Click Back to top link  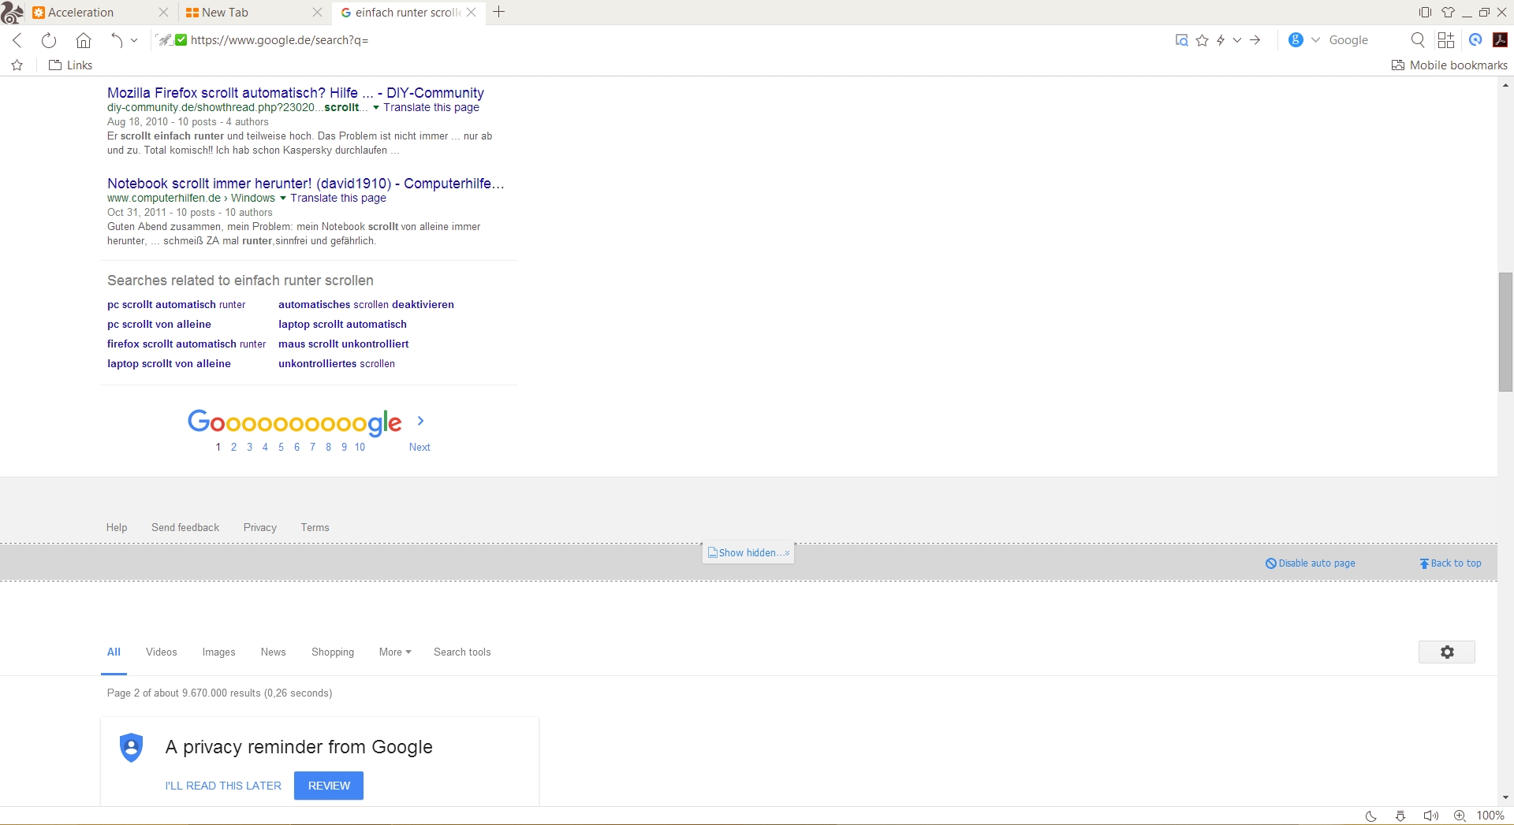click(1450, 563)
